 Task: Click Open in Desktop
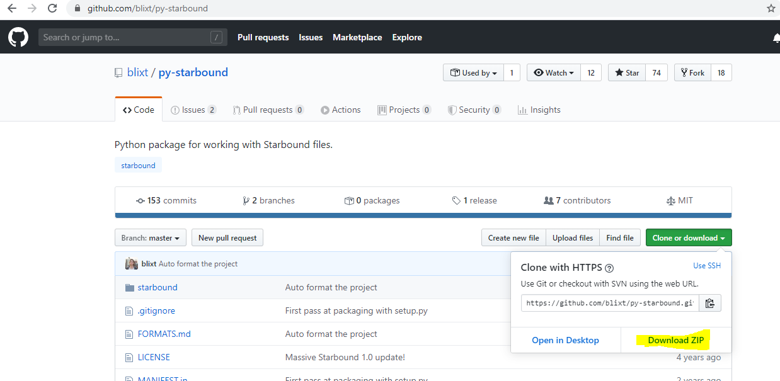(x=565, y=340)
